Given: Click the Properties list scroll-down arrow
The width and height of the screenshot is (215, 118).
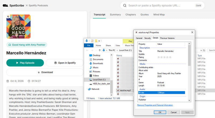Looking at the screenshot, I should click(189, 100).
